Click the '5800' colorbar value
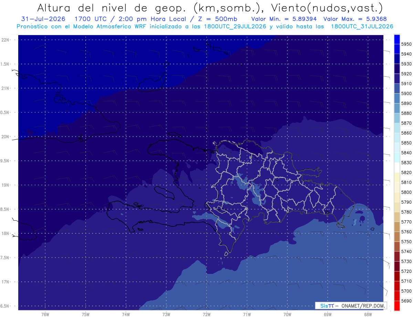This screenshot has width=413, height=319. pos(406,192)
